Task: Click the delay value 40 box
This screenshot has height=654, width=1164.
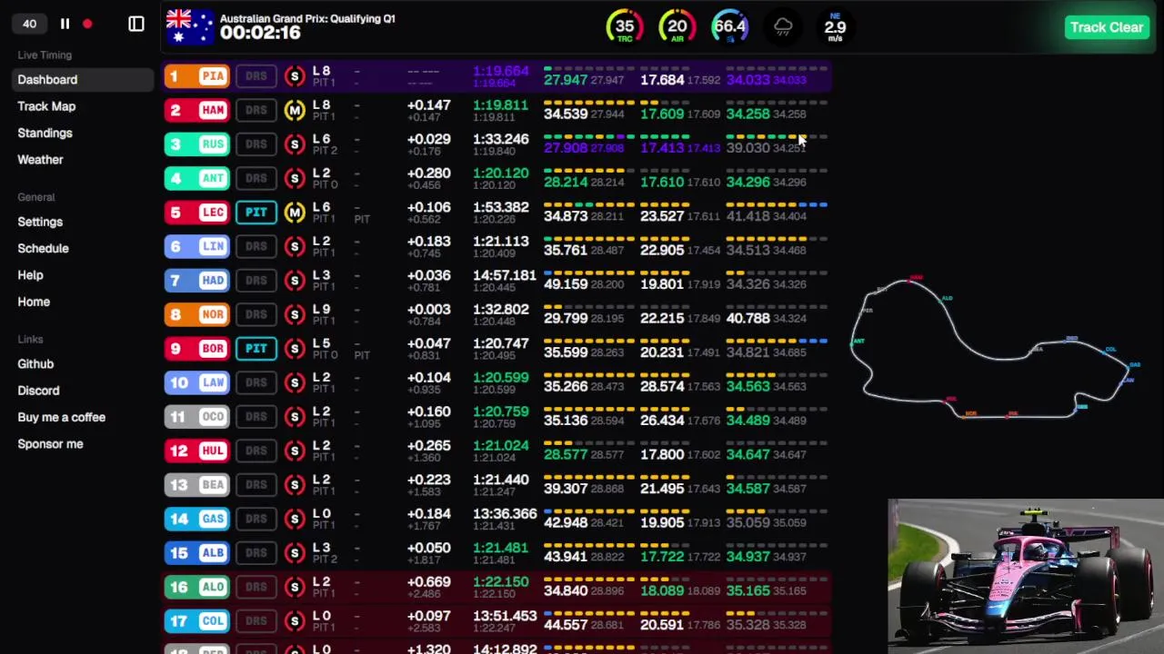Action: pos(29,25)
